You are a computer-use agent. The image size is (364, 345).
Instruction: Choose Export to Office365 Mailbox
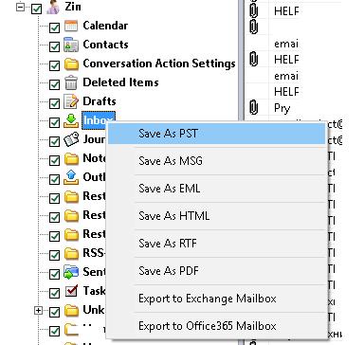click(217, 326)
